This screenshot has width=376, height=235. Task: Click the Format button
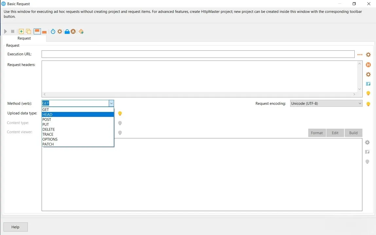(317, 133)
